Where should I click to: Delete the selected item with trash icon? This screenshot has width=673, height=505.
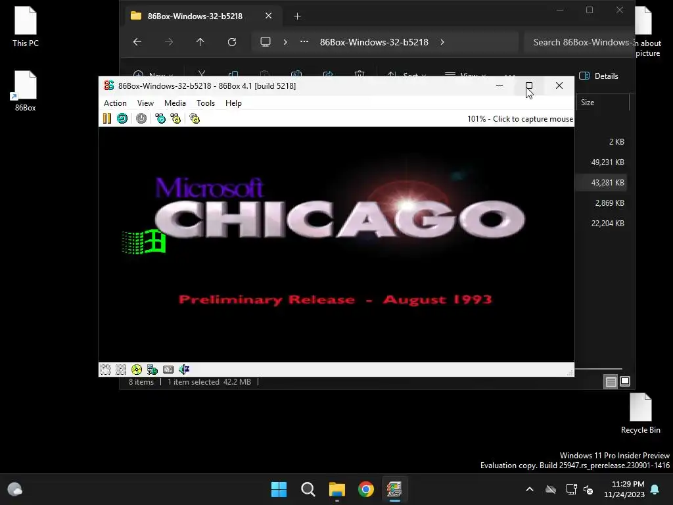360,75
